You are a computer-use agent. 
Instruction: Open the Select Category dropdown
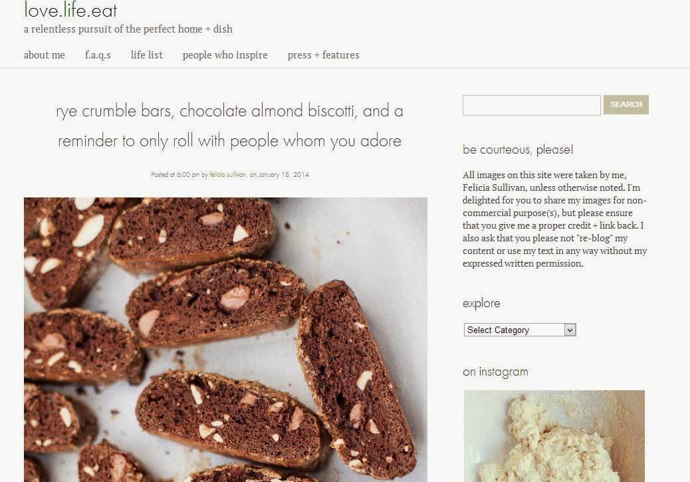520,330
